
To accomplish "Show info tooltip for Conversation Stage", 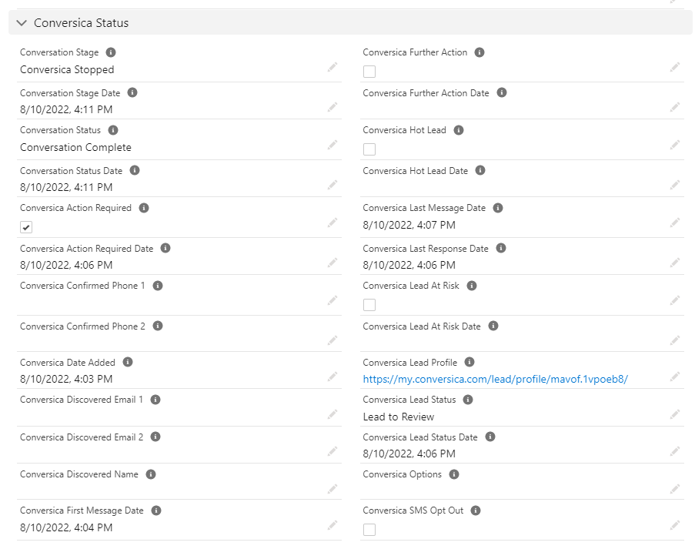I will click(x=111, y=52).
